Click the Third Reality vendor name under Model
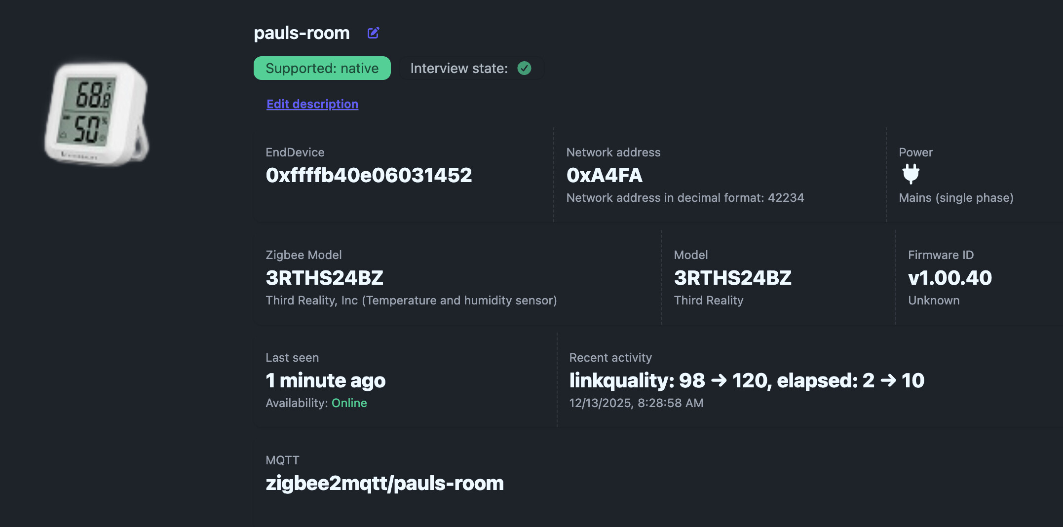Viewport: 1063px width, 527px height. [708, 301]
